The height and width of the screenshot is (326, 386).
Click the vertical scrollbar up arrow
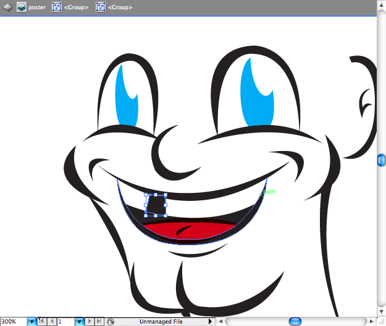(x=381, y=5)
